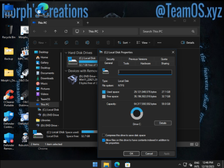Screen dimensions: 224x168
Task: Click the search magnifier icon
Action: coord(193,31)
